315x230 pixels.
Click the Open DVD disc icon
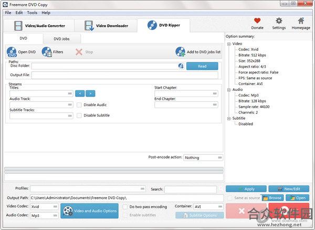(x=12, y=52)
